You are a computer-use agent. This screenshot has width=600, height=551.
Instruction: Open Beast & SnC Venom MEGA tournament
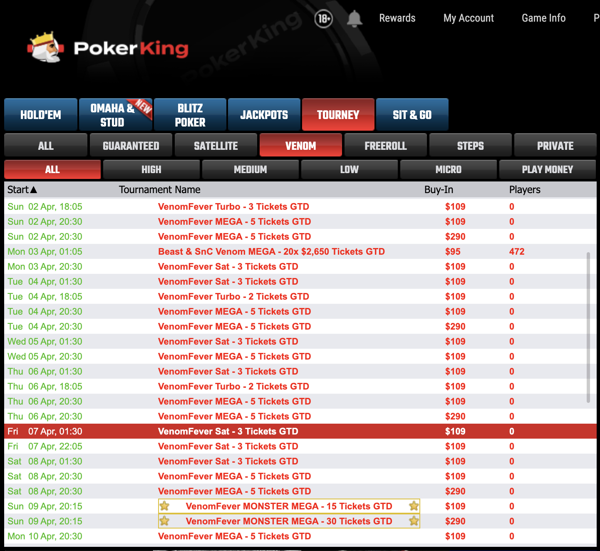point(271,252)
